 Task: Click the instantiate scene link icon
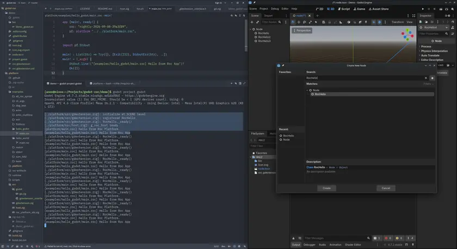pos(257,22)
